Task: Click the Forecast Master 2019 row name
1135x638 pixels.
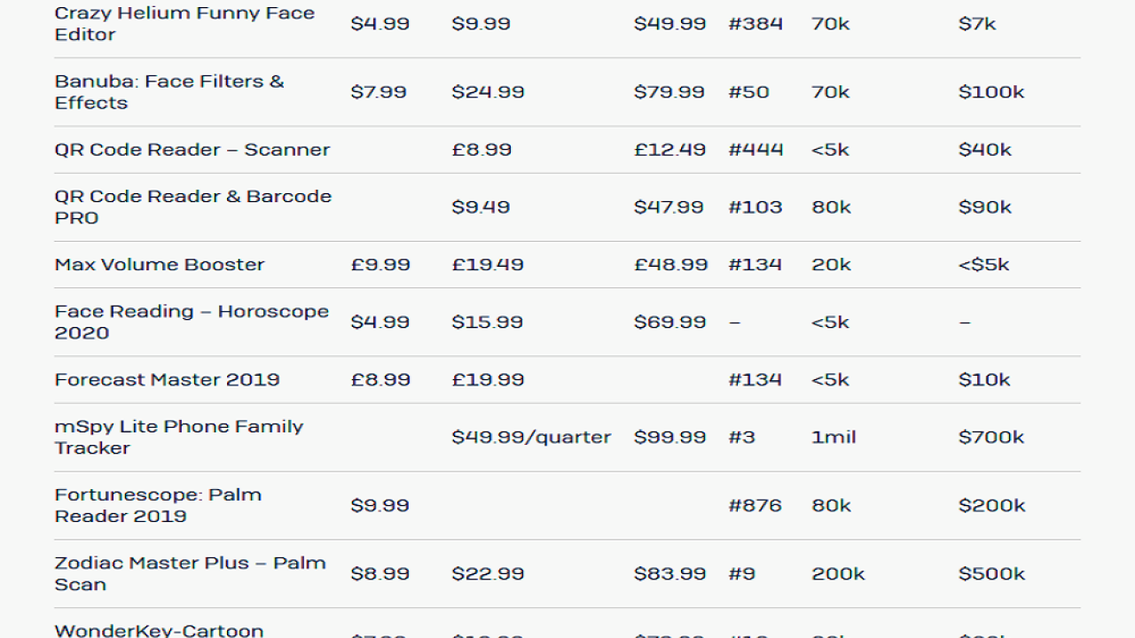Action: point(167,380)
